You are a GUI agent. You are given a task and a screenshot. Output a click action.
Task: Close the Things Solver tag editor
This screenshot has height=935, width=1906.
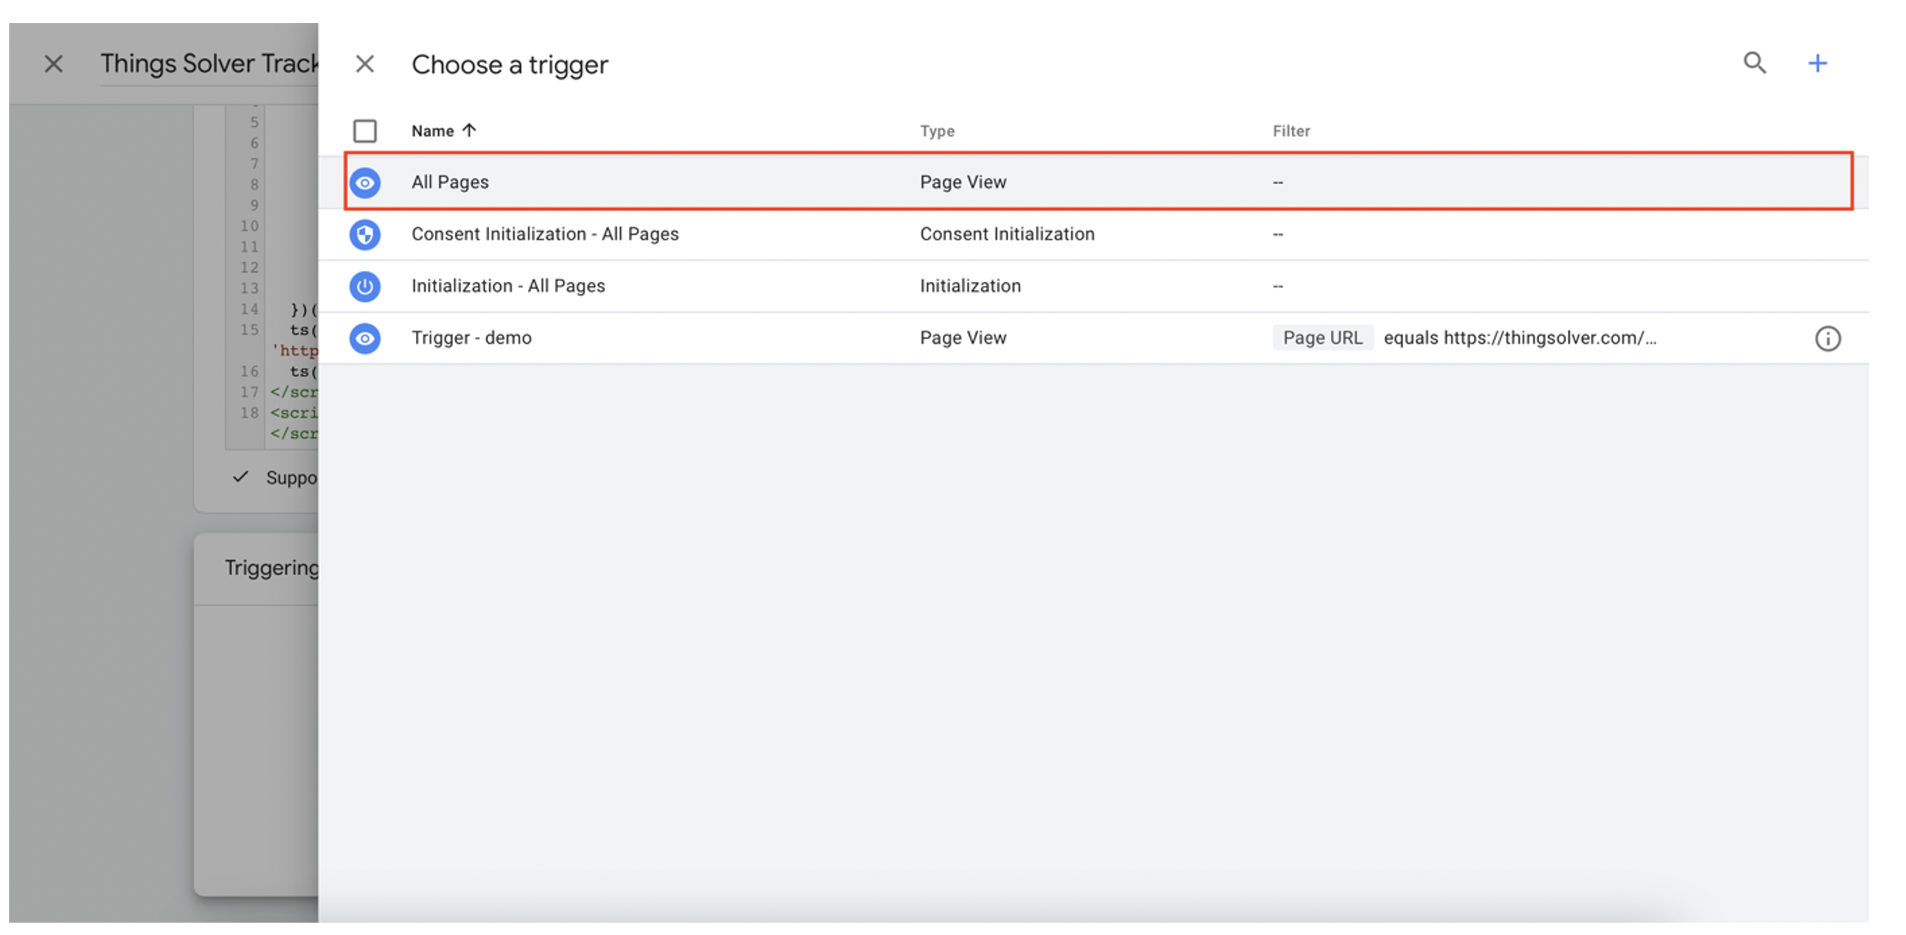(53, 63)
